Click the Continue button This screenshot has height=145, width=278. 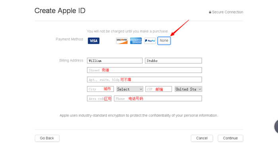click(x=230, y=138)
